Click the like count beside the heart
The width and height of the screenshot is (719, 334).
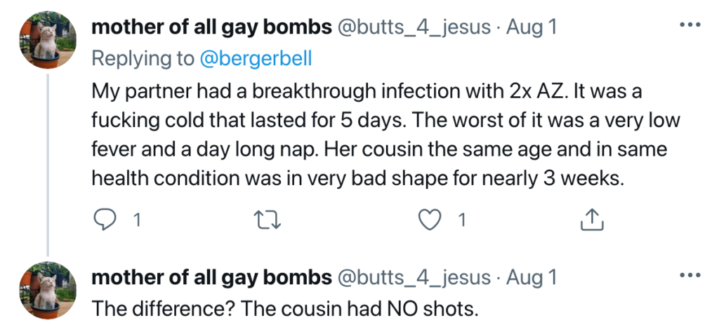(461, 220)
